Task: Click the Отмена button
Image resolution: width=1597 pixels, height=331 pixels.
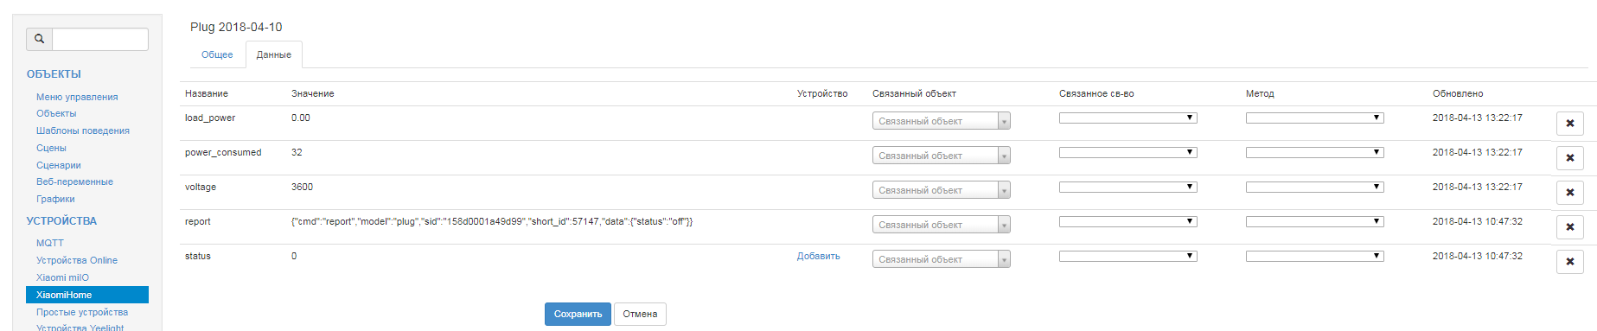Action: click(640, 314)
